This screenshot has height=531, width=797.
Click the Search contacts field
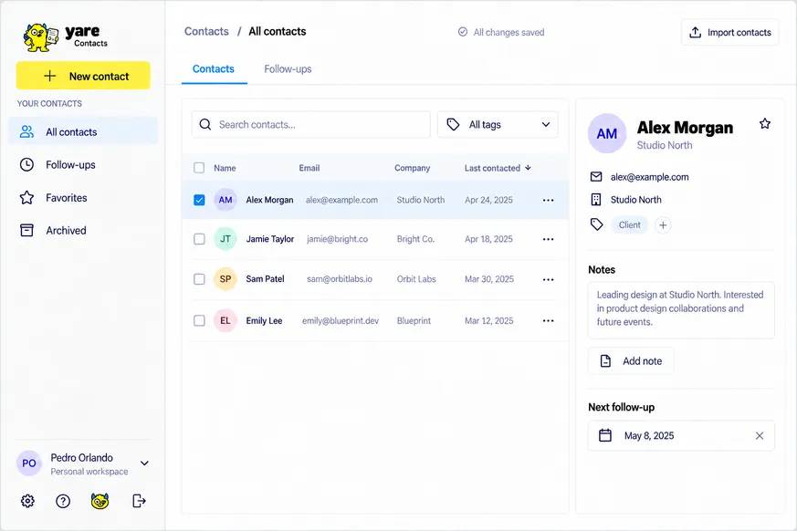pyautogui.click(x=310, y=124)
